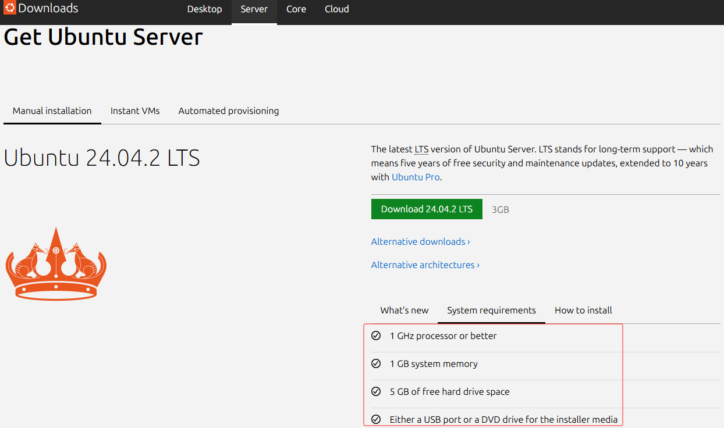The height and width of the screenshot is (428, 724).
Task: Click the check icon beside 1 GB system memory
Action: tap(376, 363)
